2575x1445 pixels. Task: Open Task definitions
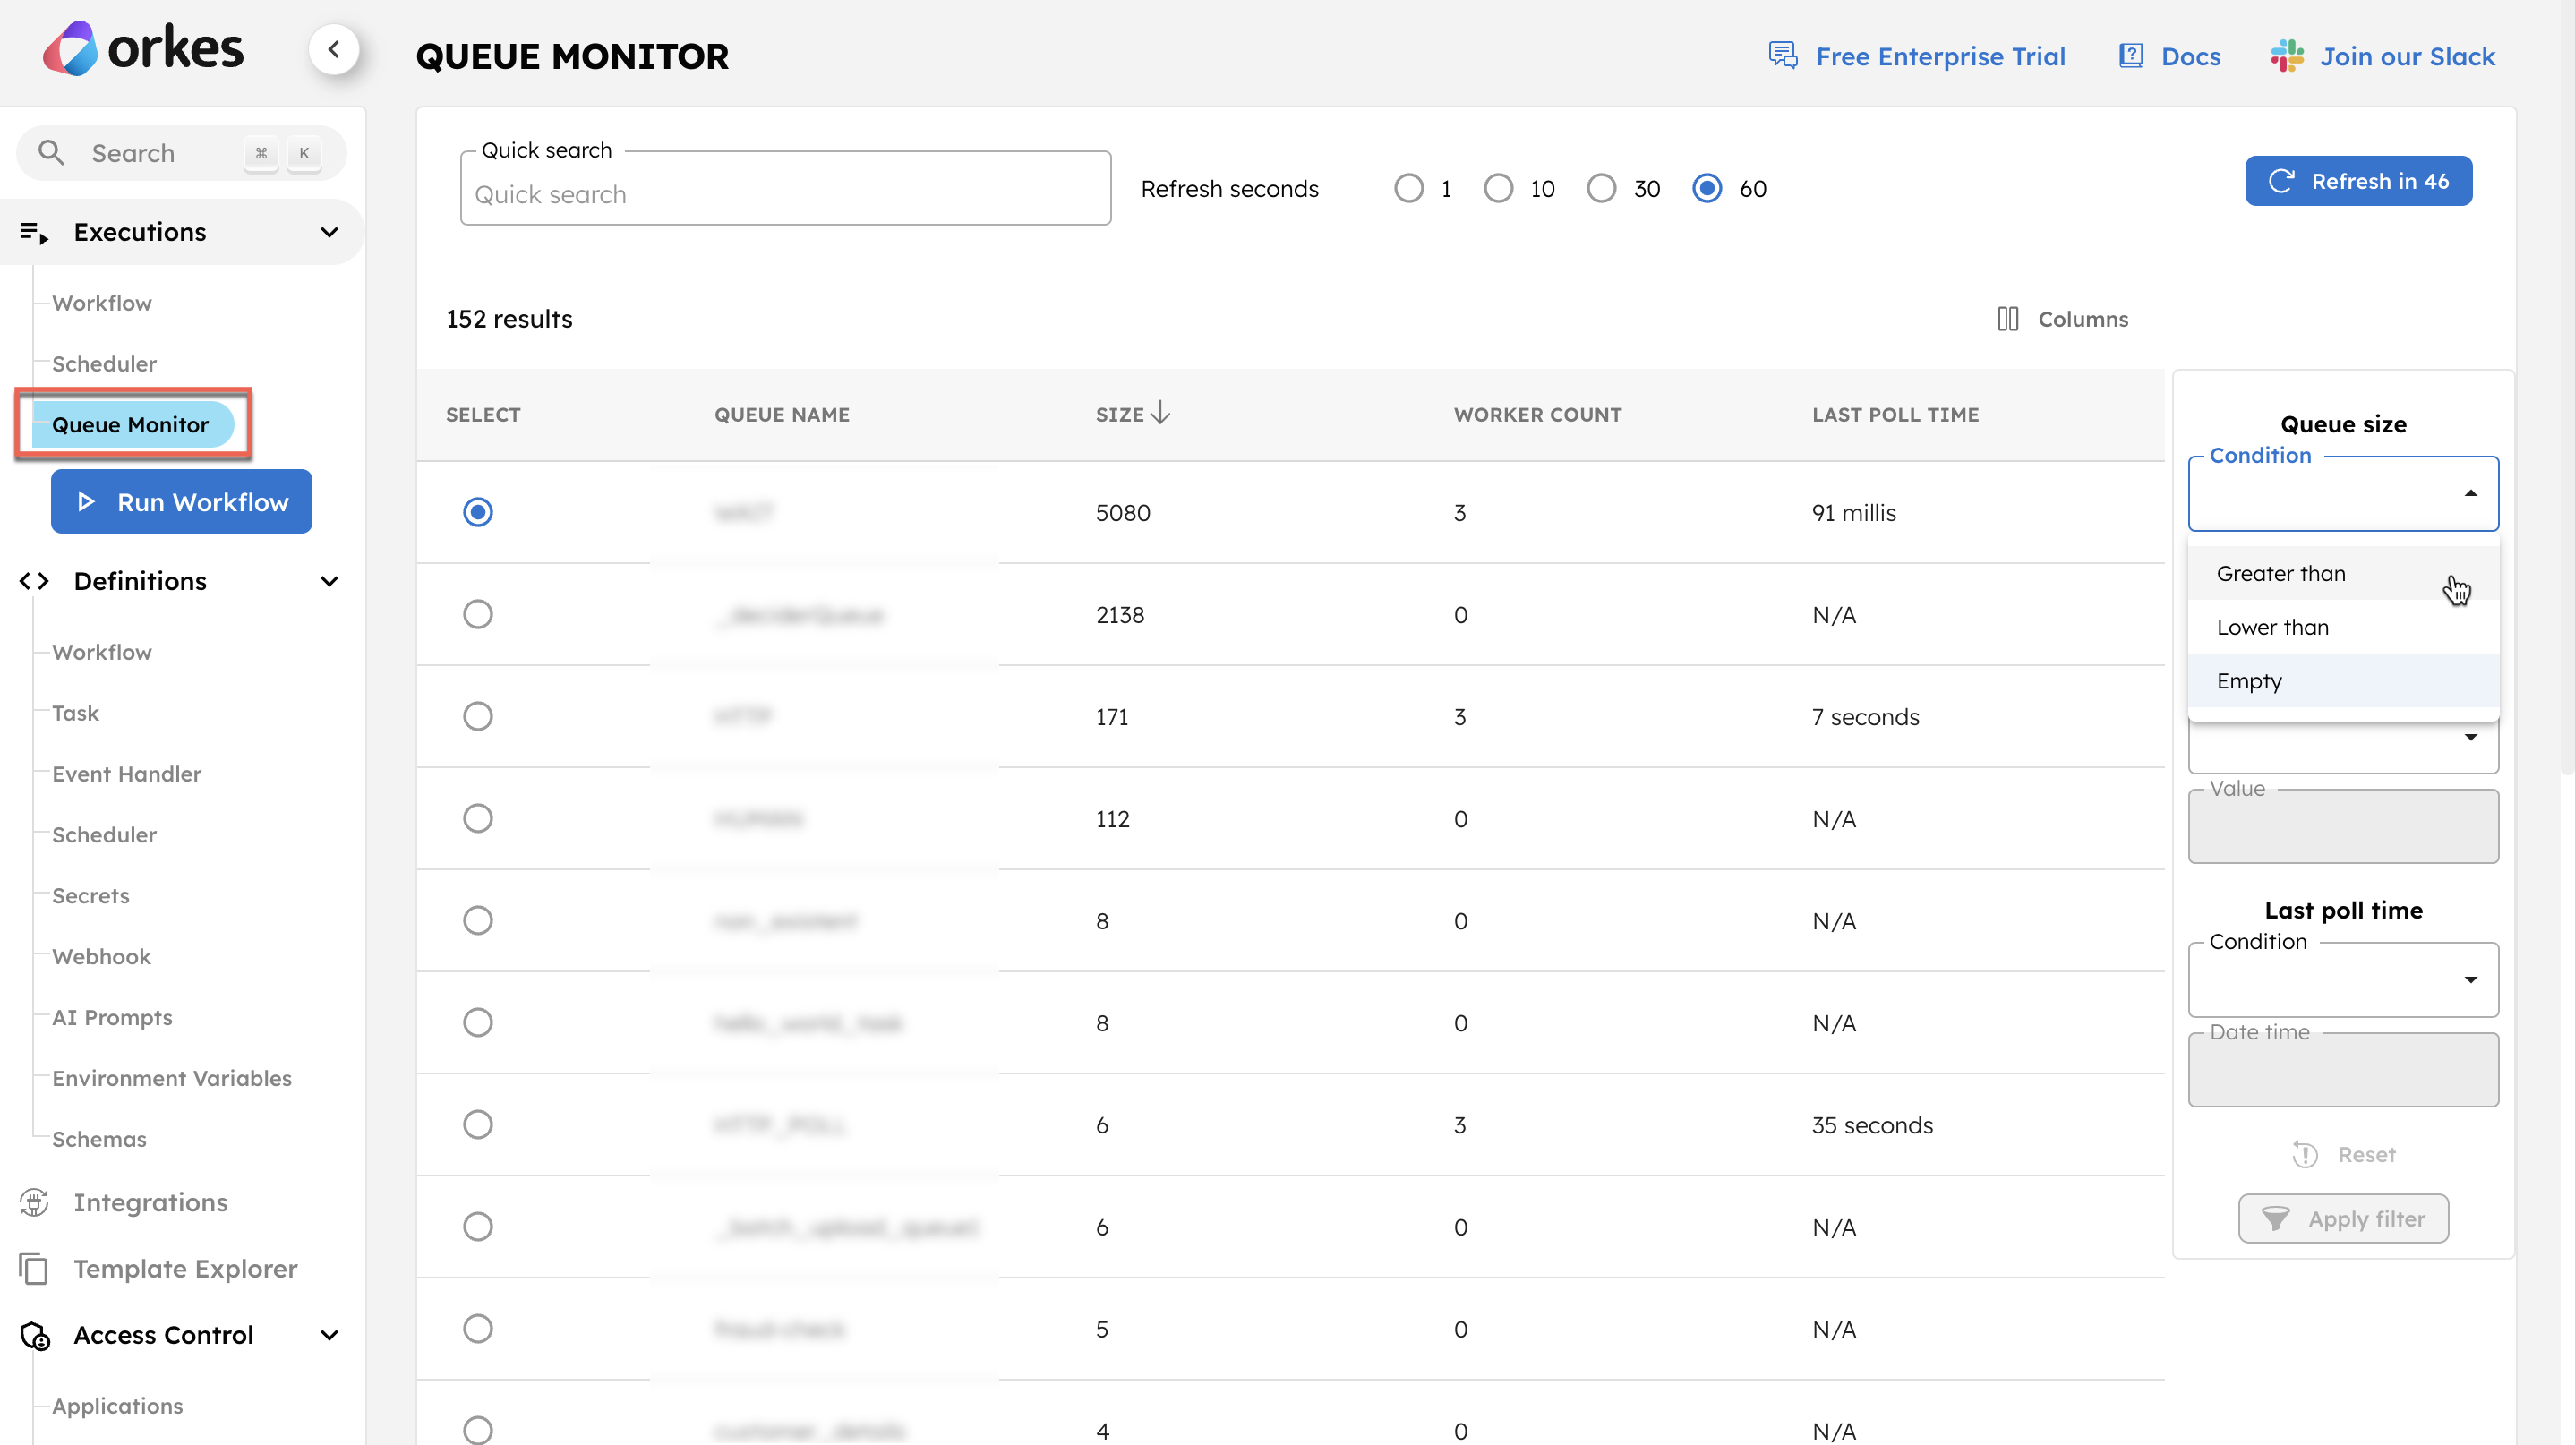point(76,713)
